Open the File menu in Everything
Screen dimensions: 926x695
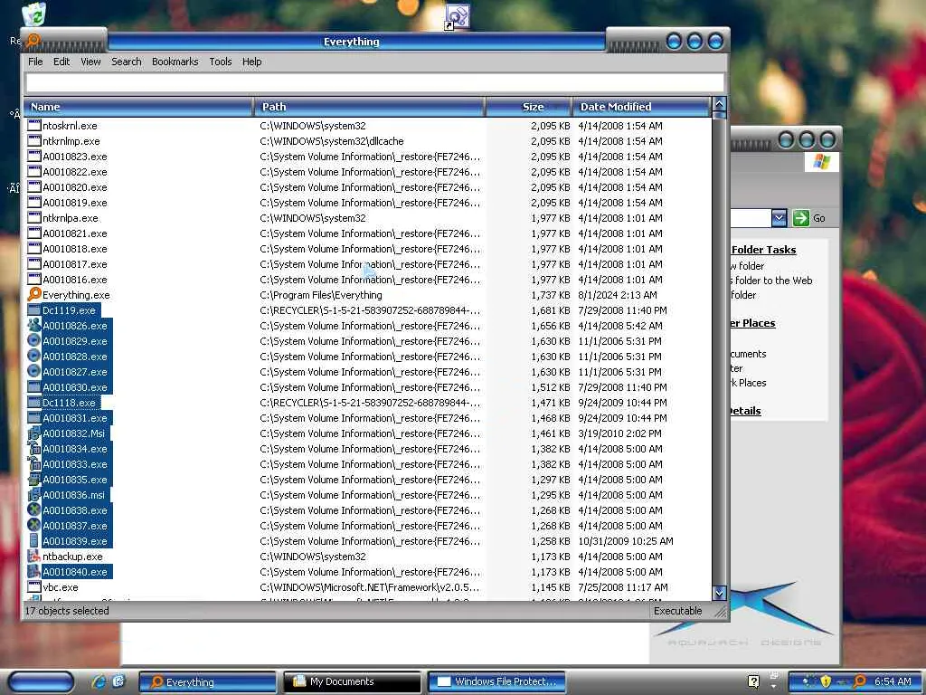(x=35, y=62)
